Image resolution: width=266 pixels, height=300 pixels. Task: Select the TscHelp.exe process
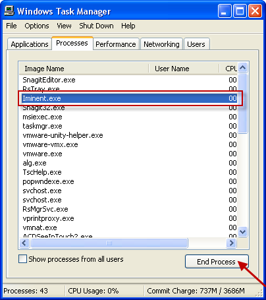(x=129, y=172)
